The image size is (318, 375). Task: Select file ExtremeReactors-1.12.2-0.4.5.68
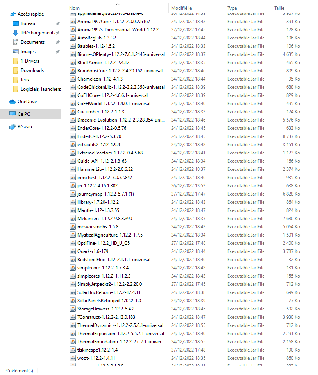(110, 153)
